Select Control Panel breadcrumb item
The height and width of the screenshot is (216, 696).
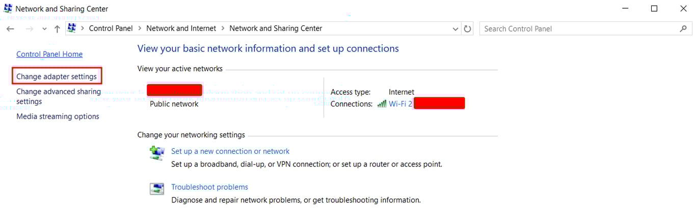111,29
